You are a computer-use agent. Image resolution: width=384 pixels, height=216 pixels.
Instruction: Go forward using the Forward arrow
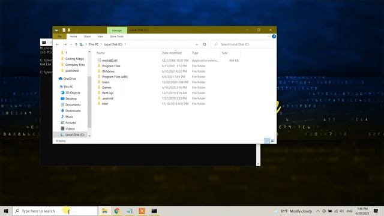coord(65,44)
